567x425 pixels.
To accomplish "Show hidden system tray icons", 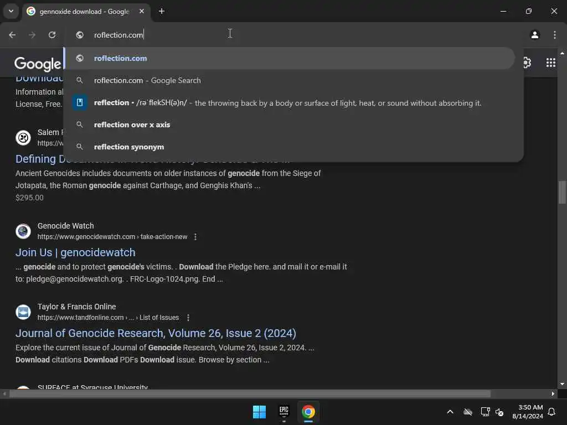I will tap(450, 412).
